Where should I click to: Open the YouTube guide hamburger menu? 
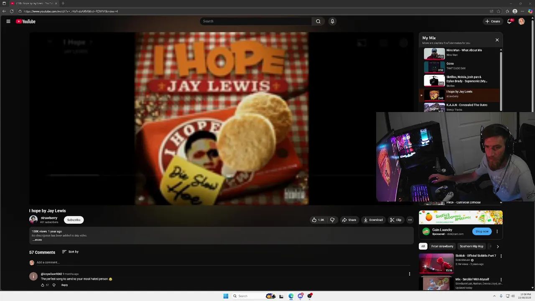tap(8, 21)
